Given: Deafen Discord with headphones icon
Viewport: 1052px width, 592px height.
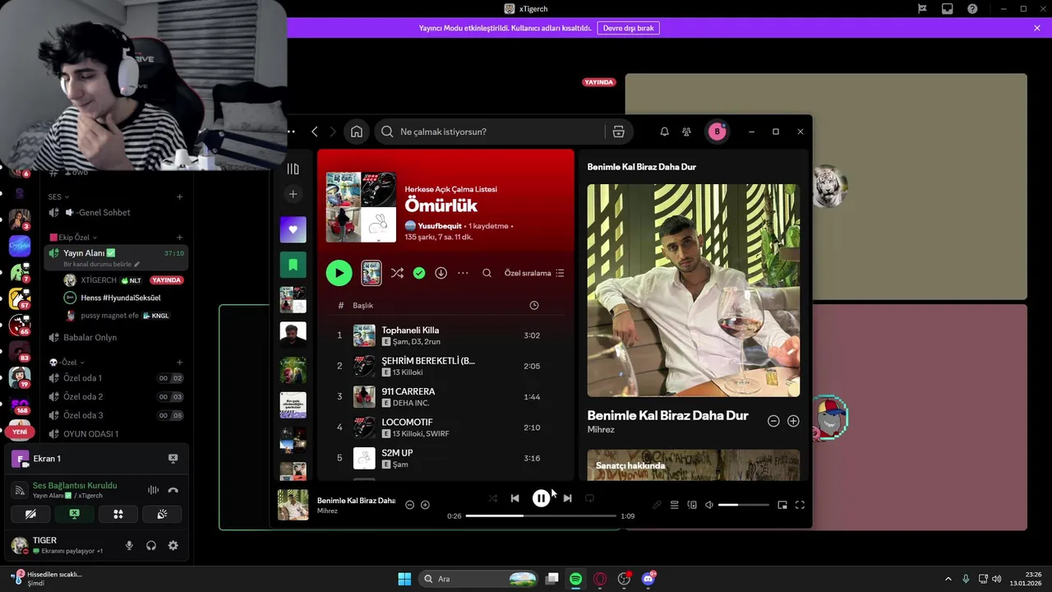Looking at the screenshot, I should click(151, 545).
